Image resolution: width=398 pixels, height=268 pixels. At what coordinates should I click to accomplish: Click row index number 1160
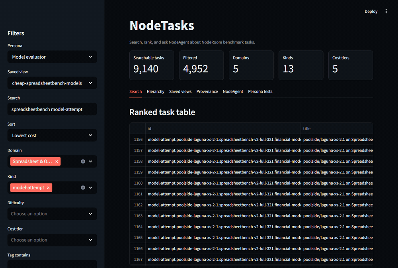[x=138, y=183]
